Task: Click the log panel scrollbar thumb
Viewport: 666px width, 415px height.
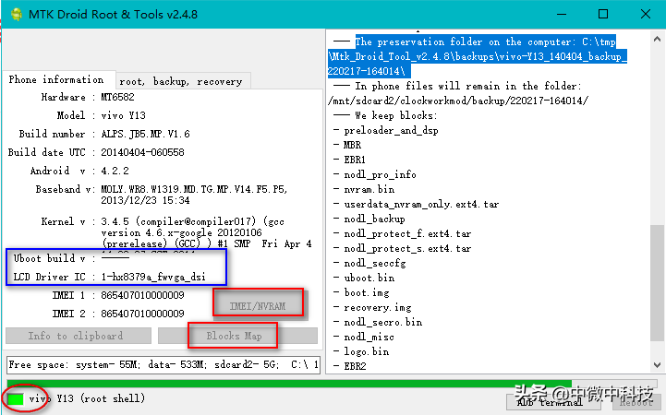Action: pos(657,283)
